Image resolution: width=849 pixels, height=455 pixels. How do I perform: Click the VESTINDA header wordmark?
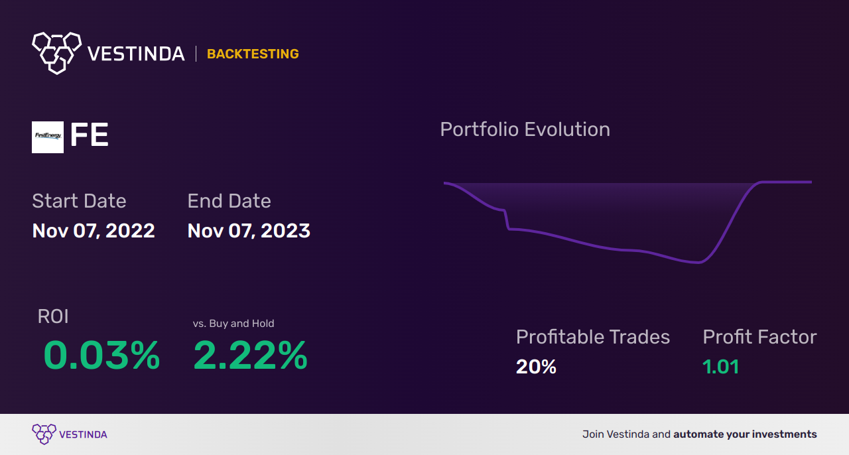pyautogui.click(x=136, y=54)
